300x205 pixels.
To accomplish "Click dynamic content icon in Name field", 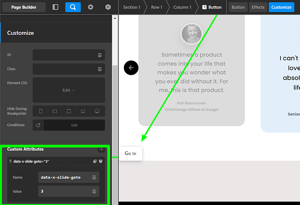I will click(94, 177).
